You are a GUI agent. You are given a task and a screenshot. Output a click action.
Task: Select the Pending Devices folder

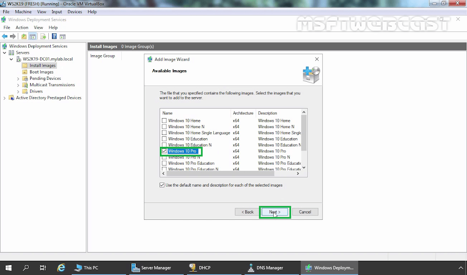tap(45, 78)
